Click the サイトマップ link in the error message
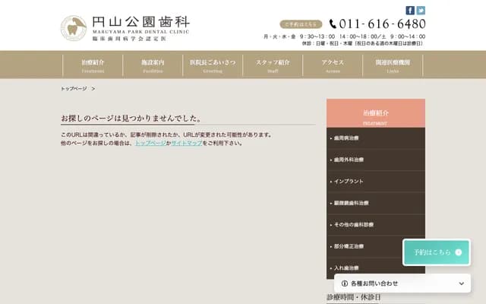This screenshot has width=486, height=304. pyautogui.click(x=187, y=143)
